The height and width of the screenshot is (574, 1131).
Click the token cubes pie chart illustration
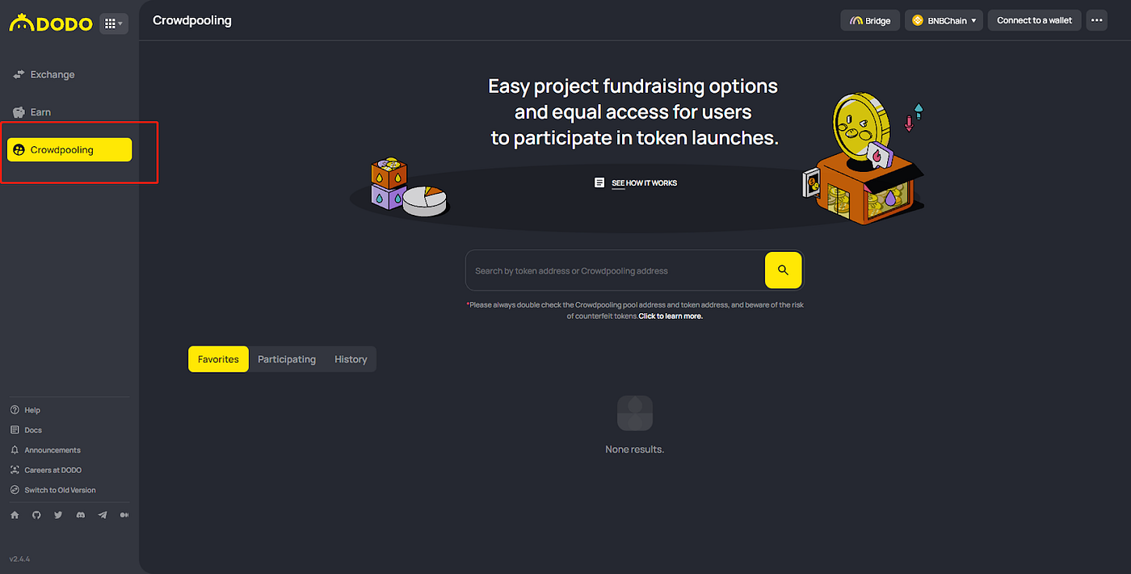pyautogui.click(x=409, y=187)
